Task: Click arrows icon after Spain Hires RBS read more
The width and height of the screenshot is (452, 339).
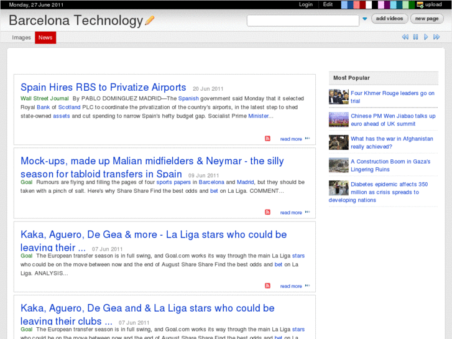Action: click(x=307, y=139)
